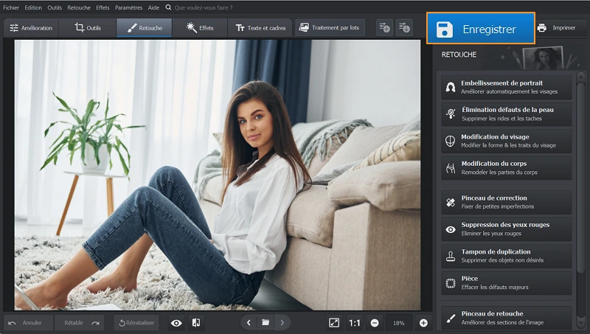Open Embellissement de portrait panel

tap(506, 87)
